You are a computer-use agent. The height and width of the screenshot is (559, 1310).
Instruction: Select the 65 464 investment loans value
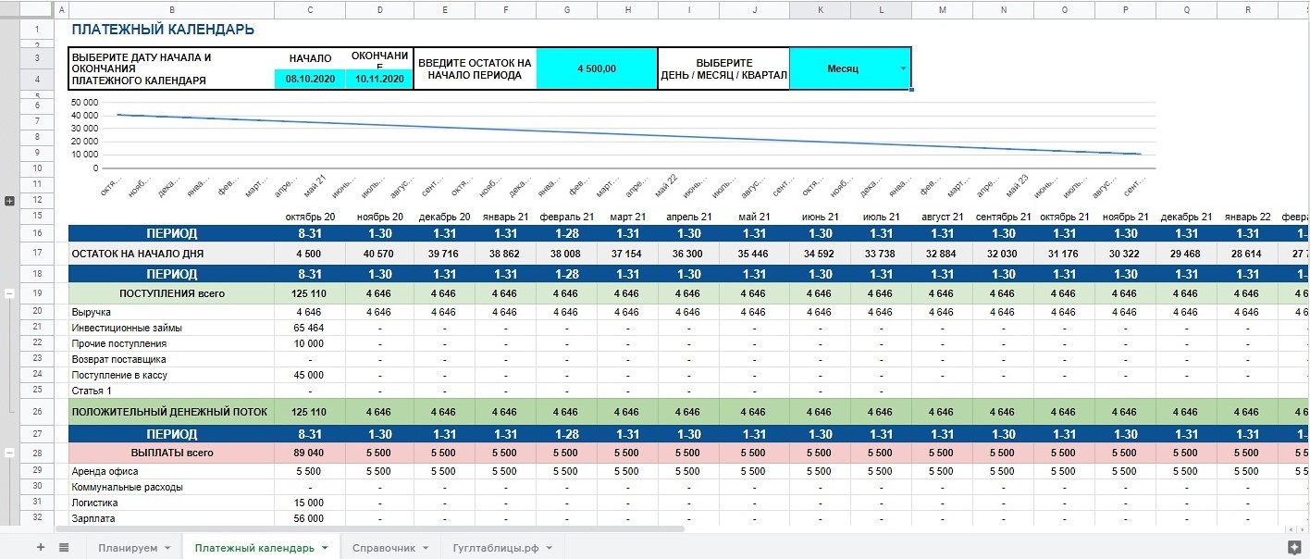310,328
